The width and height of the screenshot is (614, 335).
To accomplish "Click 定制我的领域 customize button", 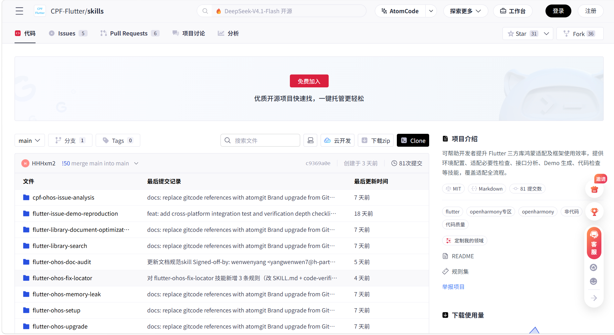I will click(465, 241).
